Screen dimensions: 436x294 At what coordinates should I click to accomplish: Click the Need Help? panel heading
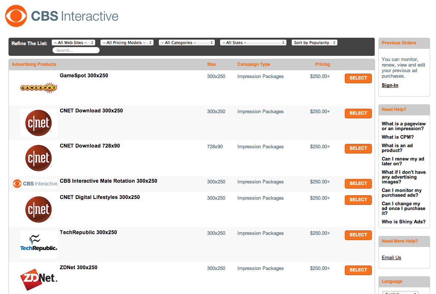point(394,109)
